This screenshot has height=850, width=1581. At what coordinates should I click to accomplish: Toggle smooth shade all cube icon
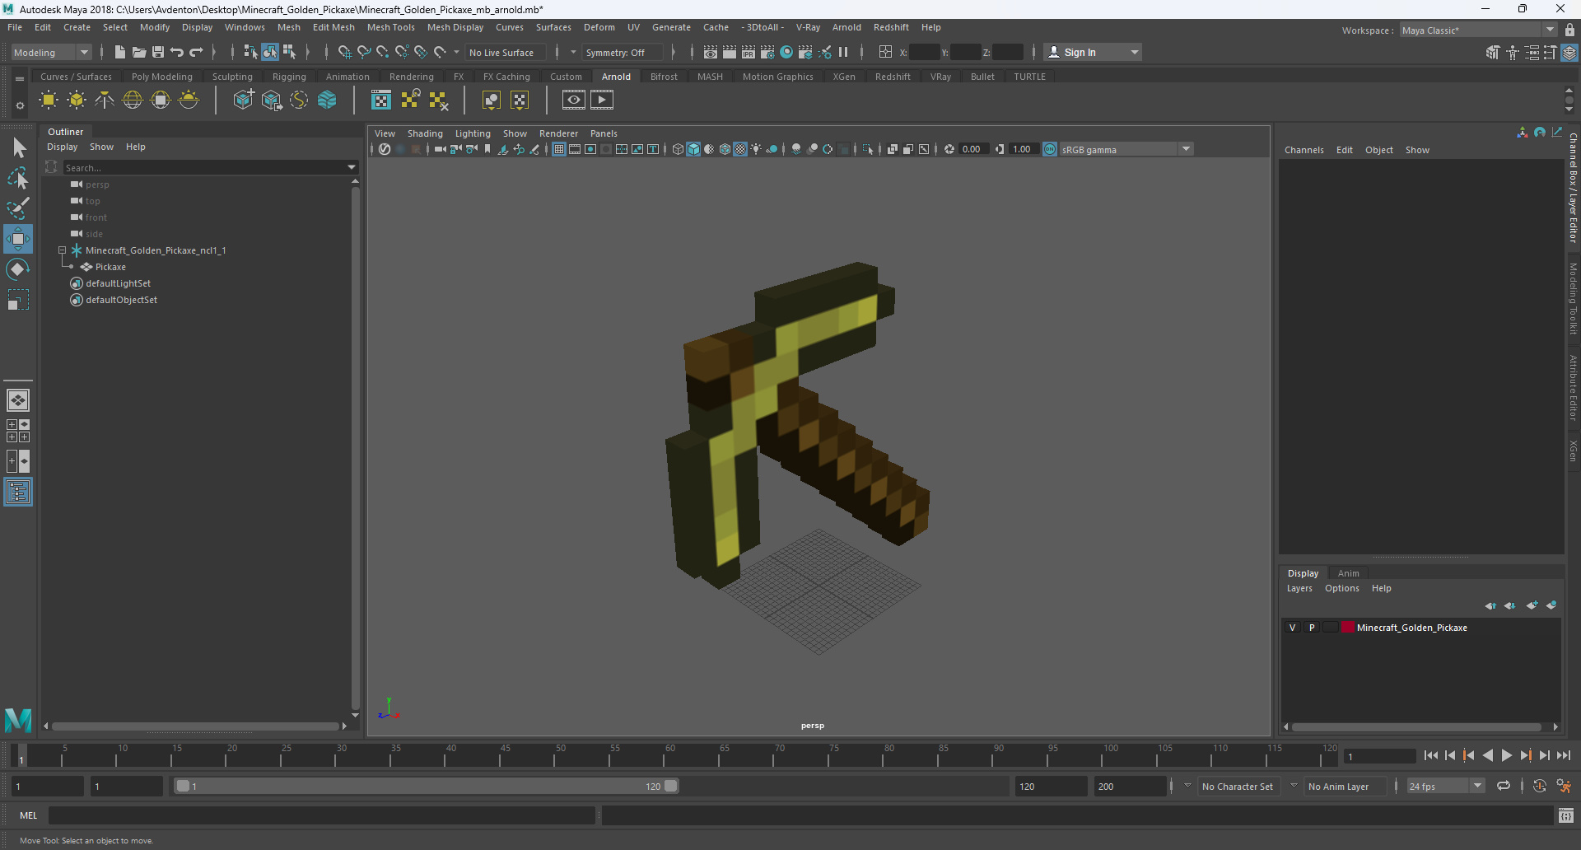pyautogui.click(x=693, y=149)
